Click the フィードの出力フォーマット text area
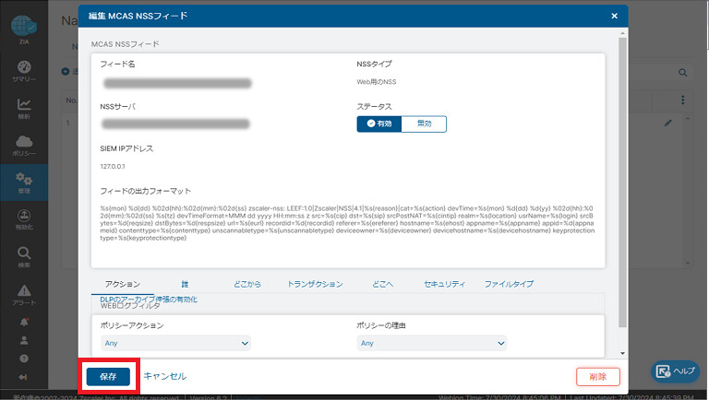Screen dimensions: 709x400 347,223
